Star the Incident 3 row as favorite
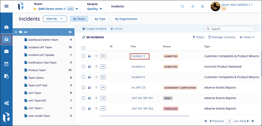Viewport: 262px width, 126px height. (x=96, y=56)
